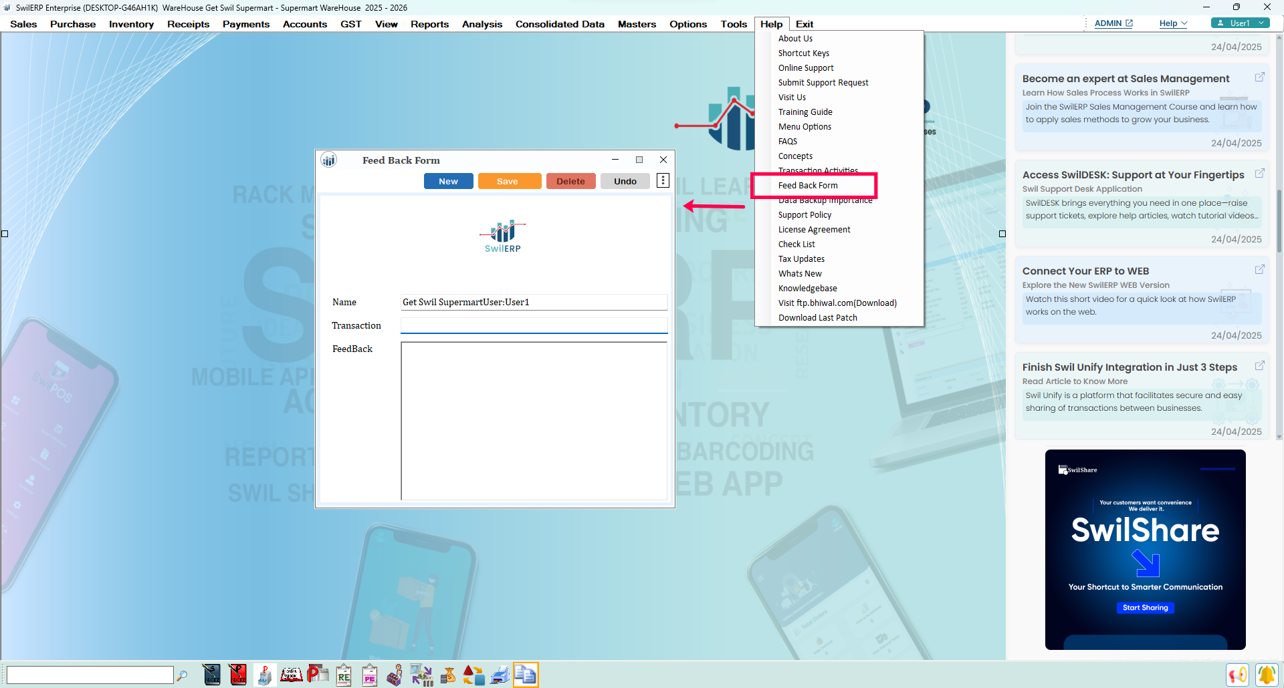Viewport: 1284px width, 688px height.
Task: Open the Tools menu
Action: (x=734, y=24)
